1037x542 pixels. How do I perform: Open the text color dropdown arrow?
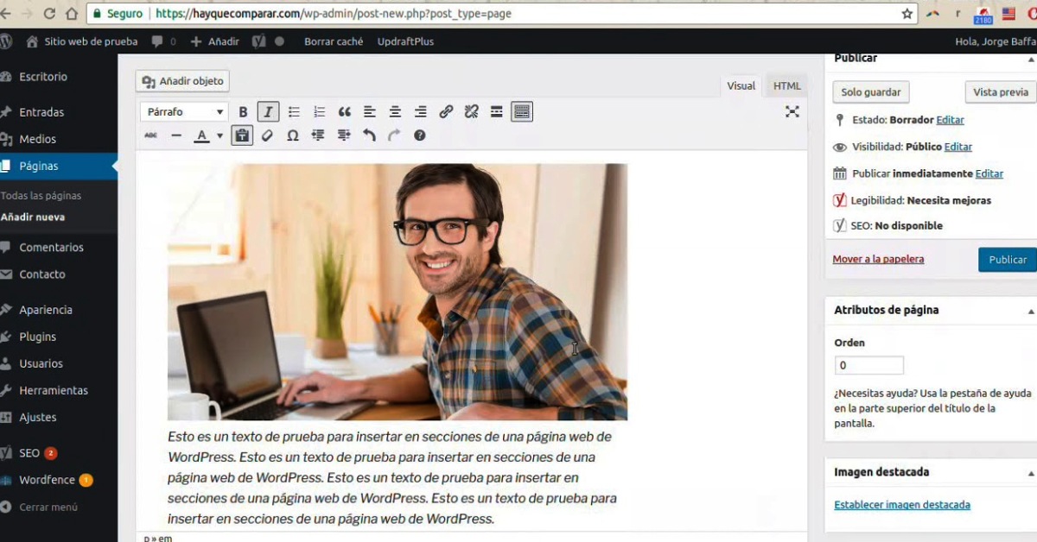(219, 135)
